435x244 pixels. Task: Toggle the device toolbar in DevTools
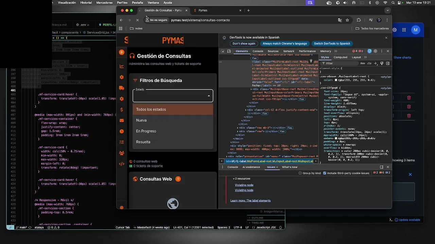pyautogui.click(x=229, y=51)
